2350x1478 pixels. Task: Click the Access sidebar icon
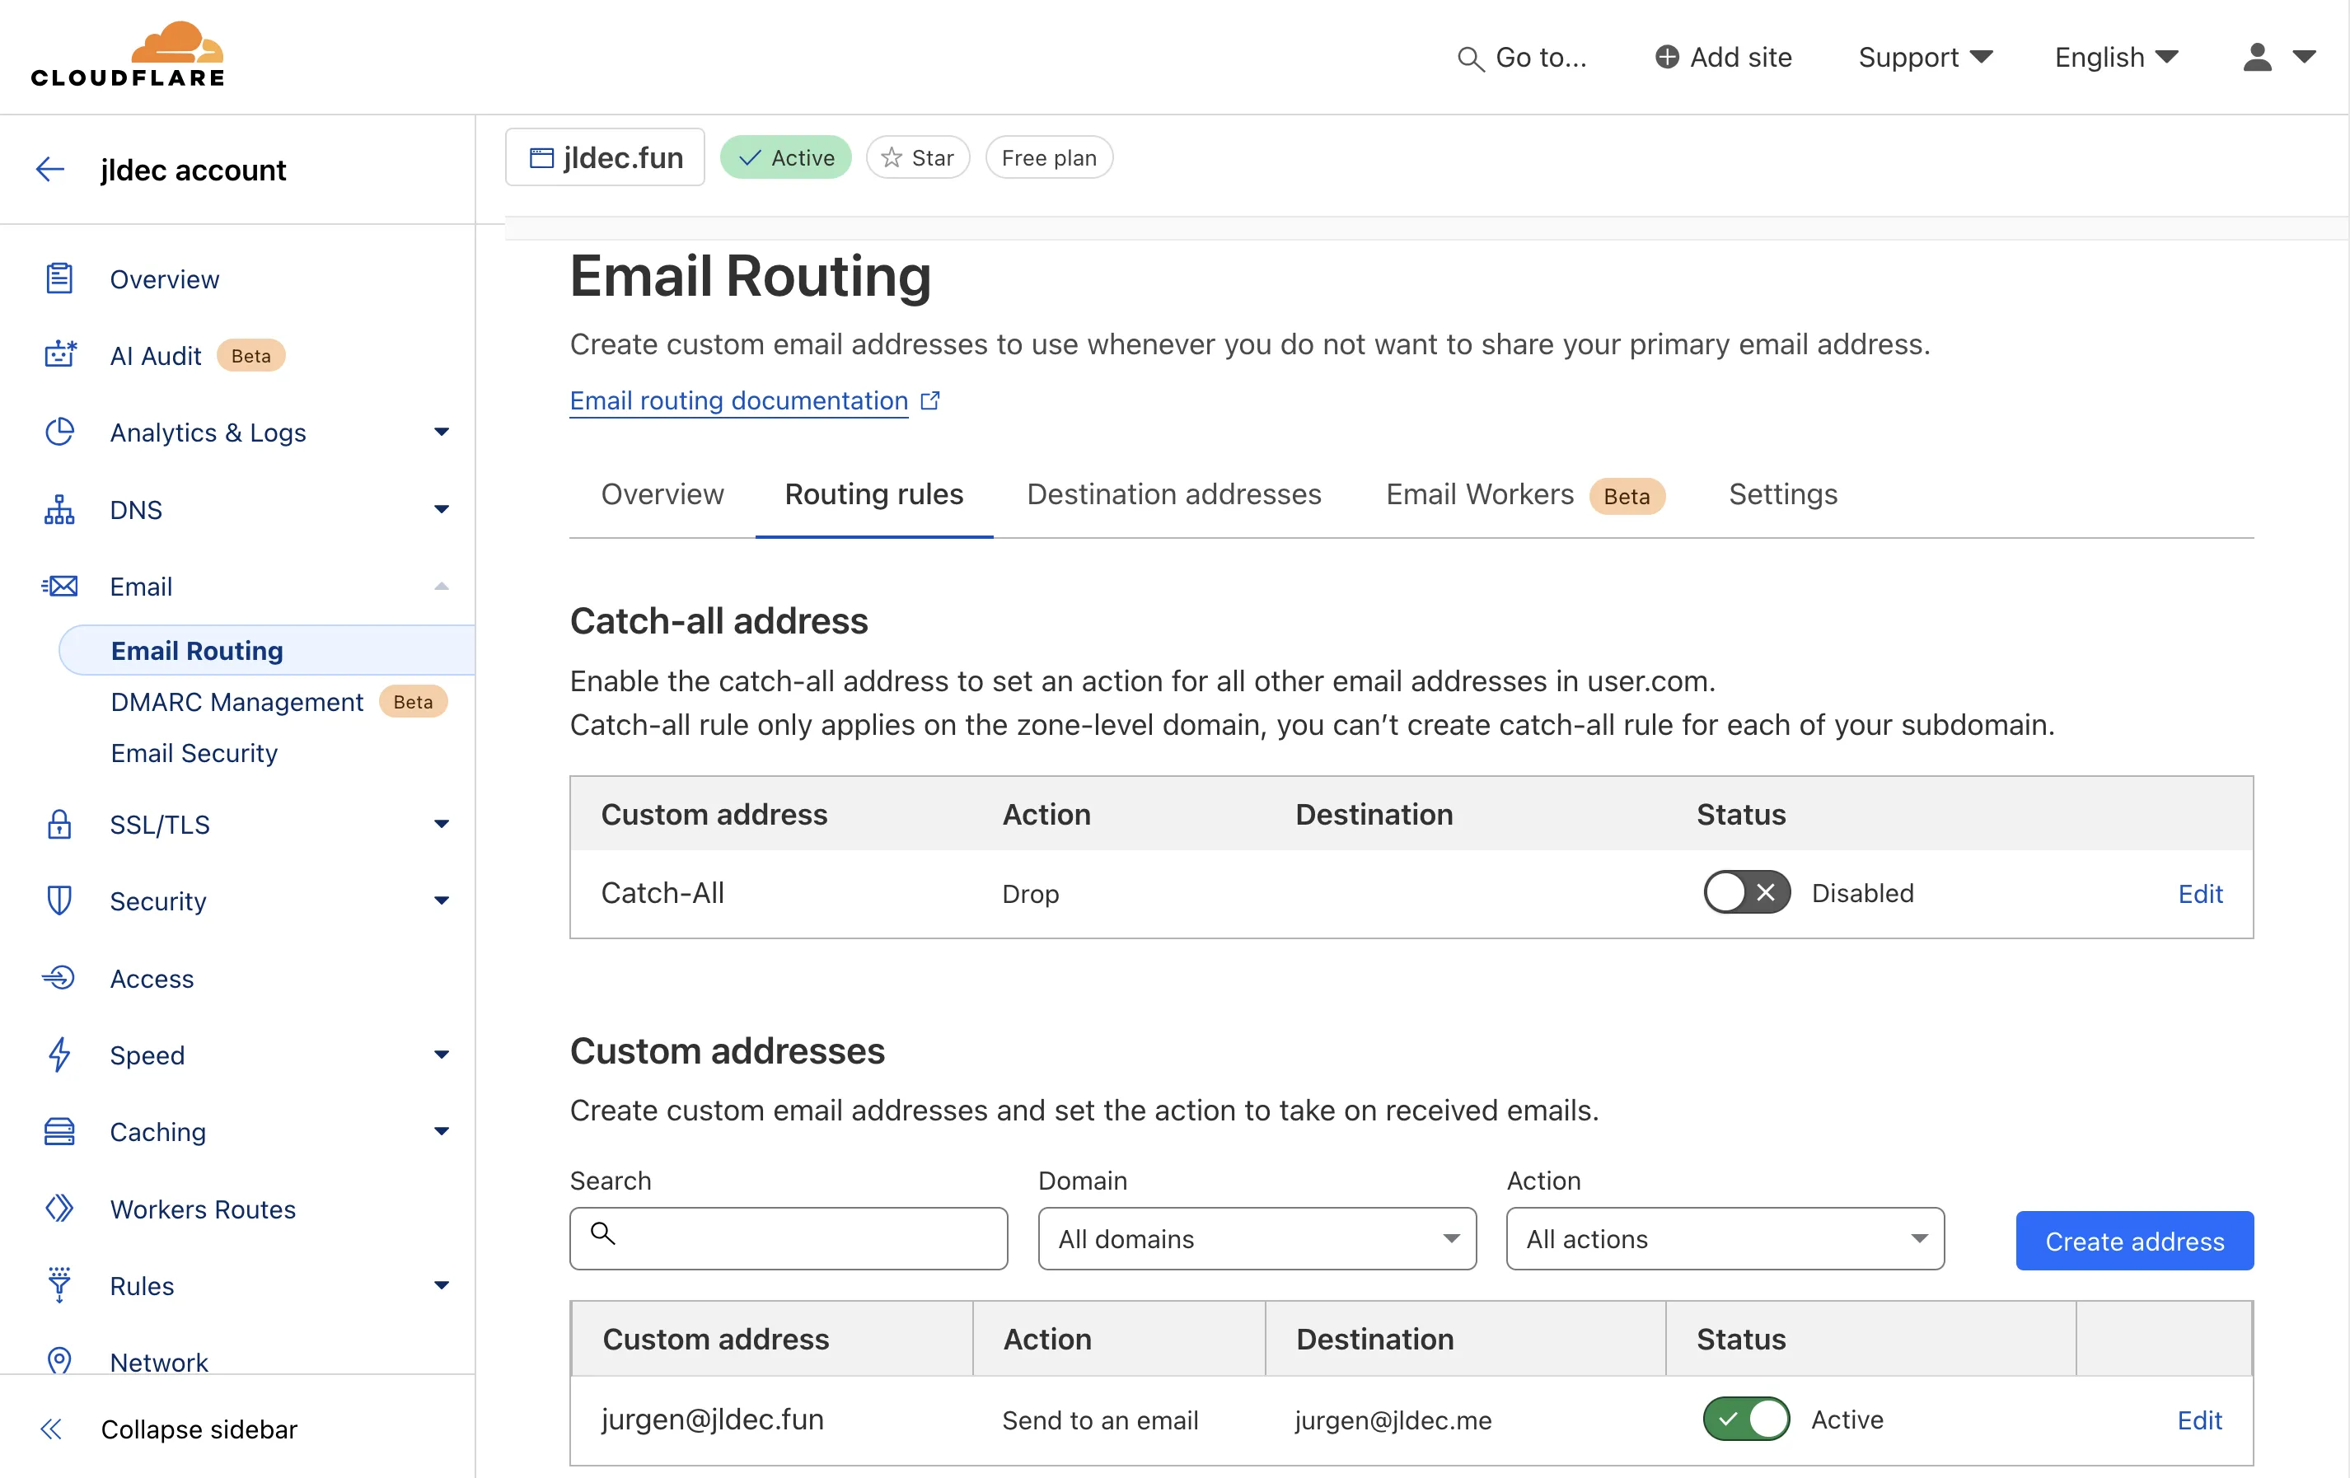click(x=59, y=975)
